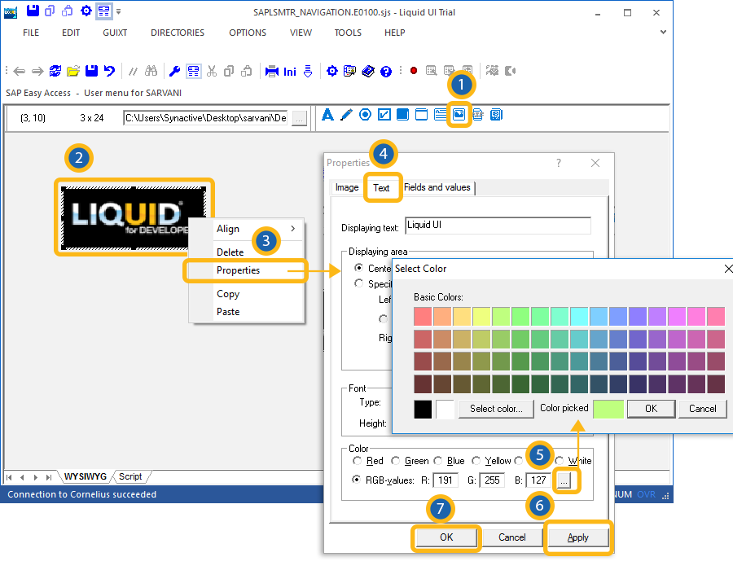The width and height of the screenshot is (733, 570).
Task: Select the radio button element tool
Action: pos(365,115)
